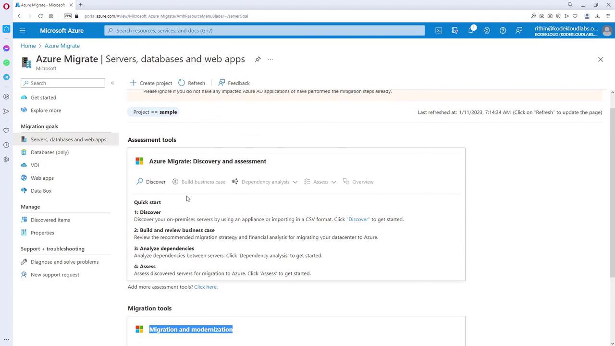The height and width of the screenshot is (346, 615).
Task: Pin the Azure Migrate blade
Action: click(x=258, y=59)
